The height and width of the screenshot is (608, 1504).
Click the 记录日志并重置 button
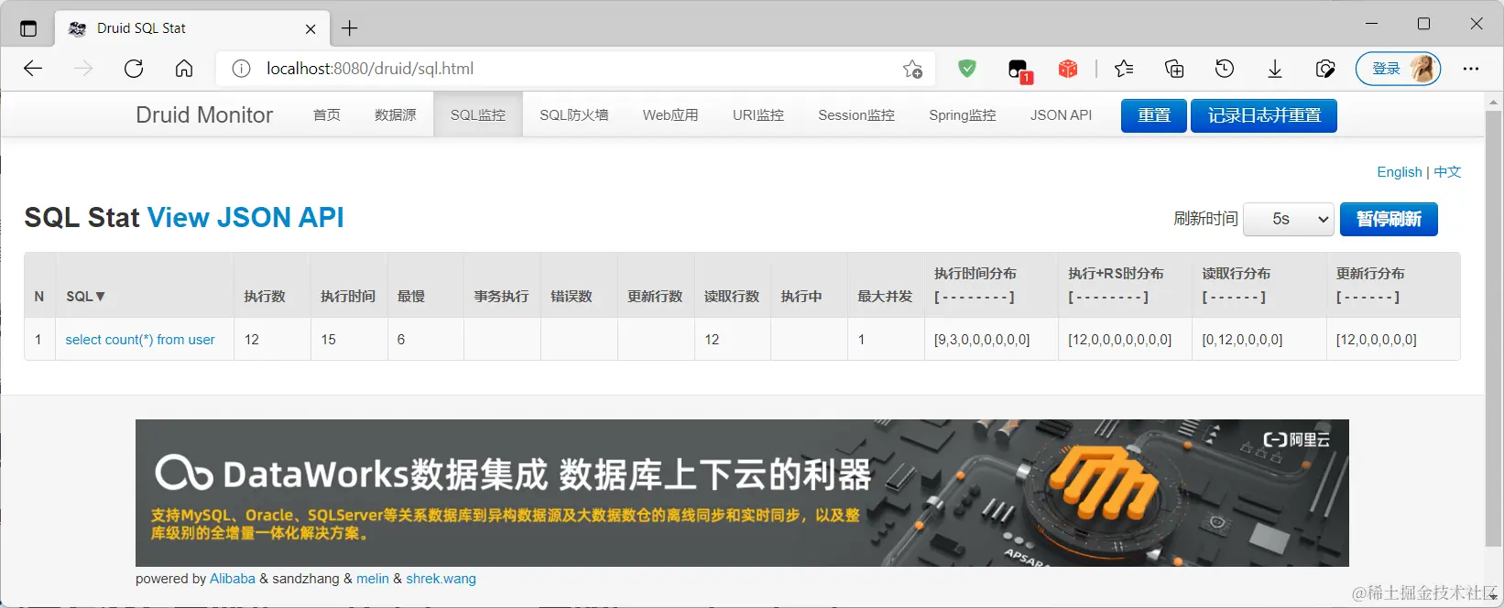pyautogui.click(x=1264, y=115)
